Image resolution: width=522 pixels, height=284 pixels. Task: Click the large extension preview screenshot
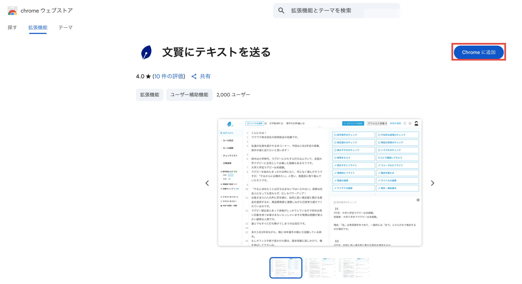pyautogui.click(x=320, y=182)
